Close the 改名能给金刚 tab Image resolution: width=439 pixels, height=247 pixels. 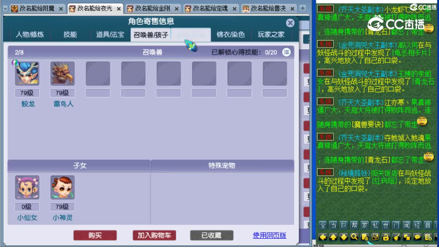pos(177,9)
